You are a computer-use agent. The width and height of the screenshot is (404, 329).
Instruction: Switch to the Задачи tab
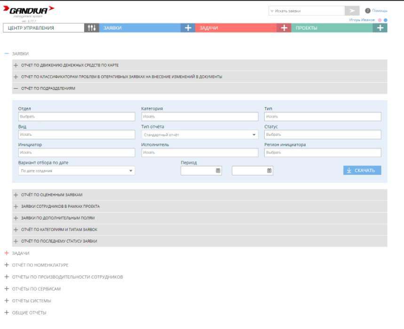[236, 28]
